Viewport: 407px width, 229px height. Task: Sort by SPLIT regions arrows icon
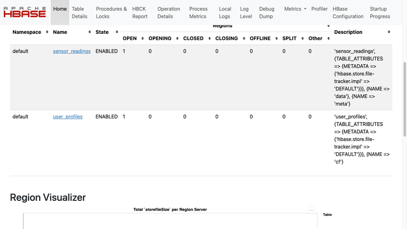point(303,39)
